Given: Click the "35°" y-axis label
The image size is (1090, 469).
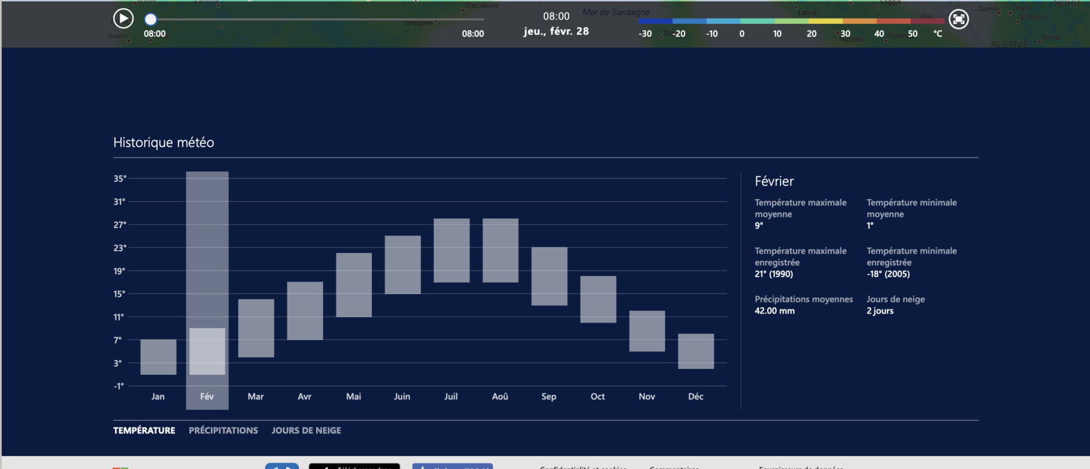Looking at the screenshot, I should (120, 179).
